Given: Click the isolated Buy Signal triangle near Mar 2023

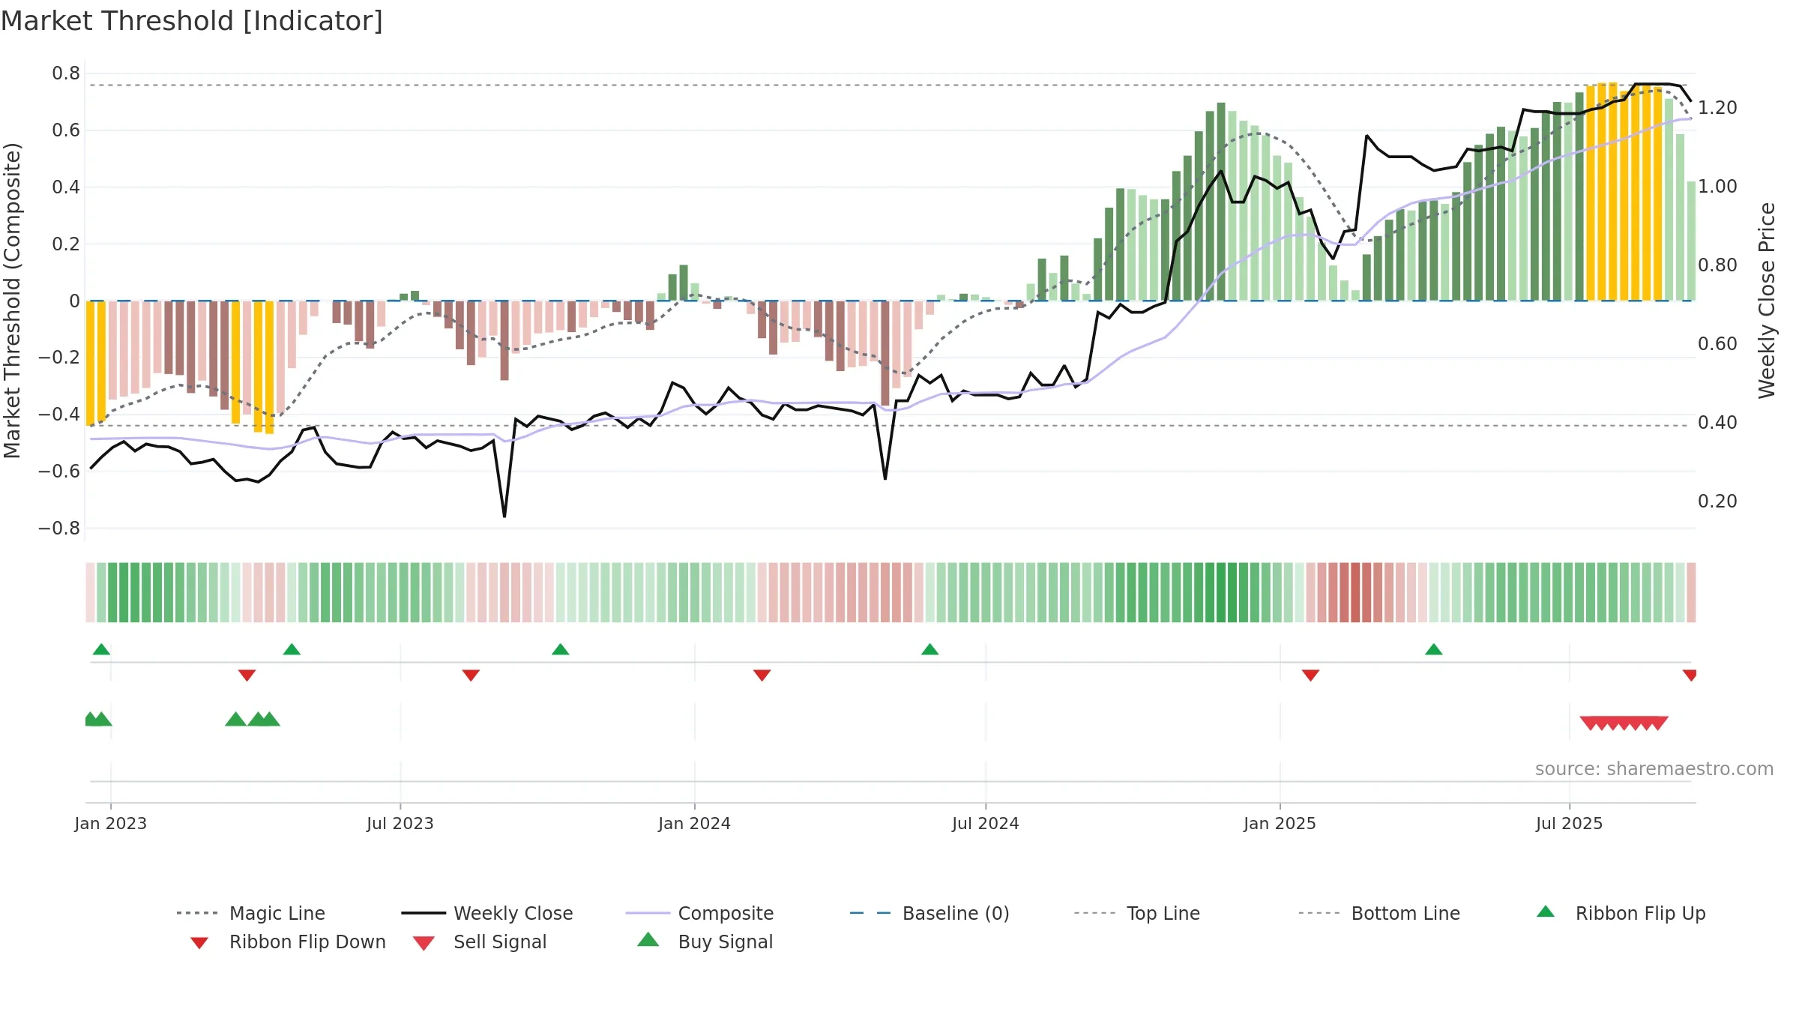Looking at the screenshot, I should click(x=235, y=720).
